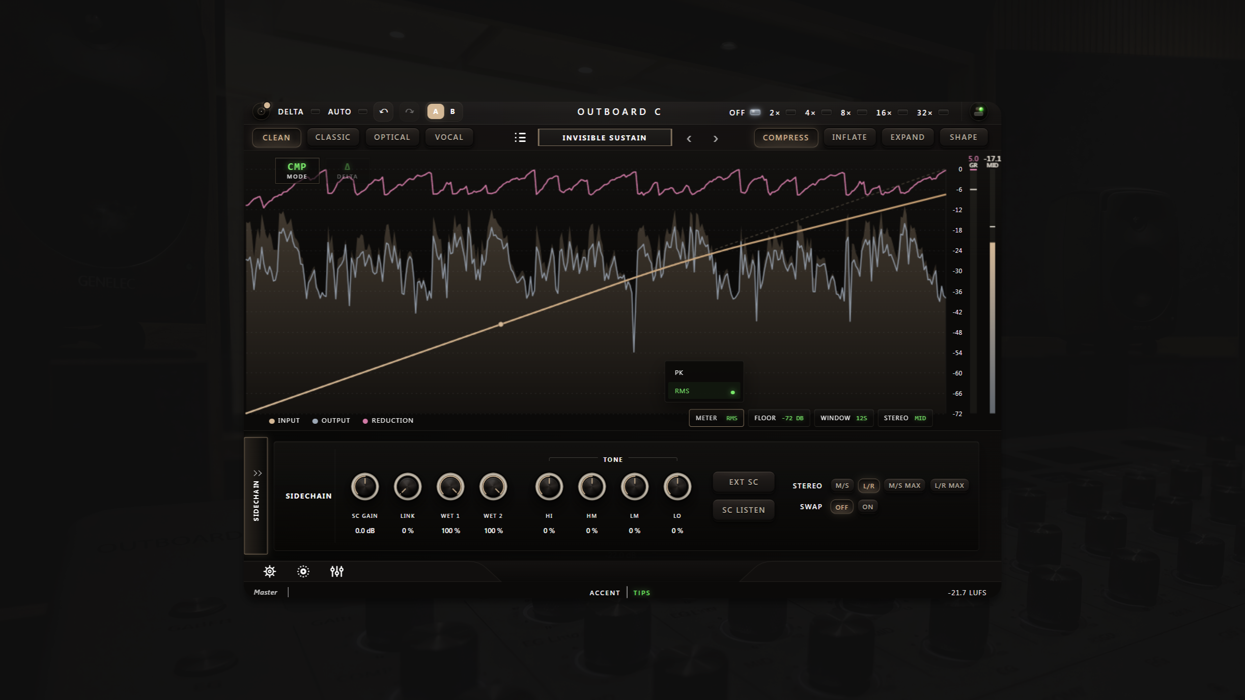Click the DELTA triangle display button
Viewport: 1245px width, 700px height.
pyautogui.click(x=347, y=170)
